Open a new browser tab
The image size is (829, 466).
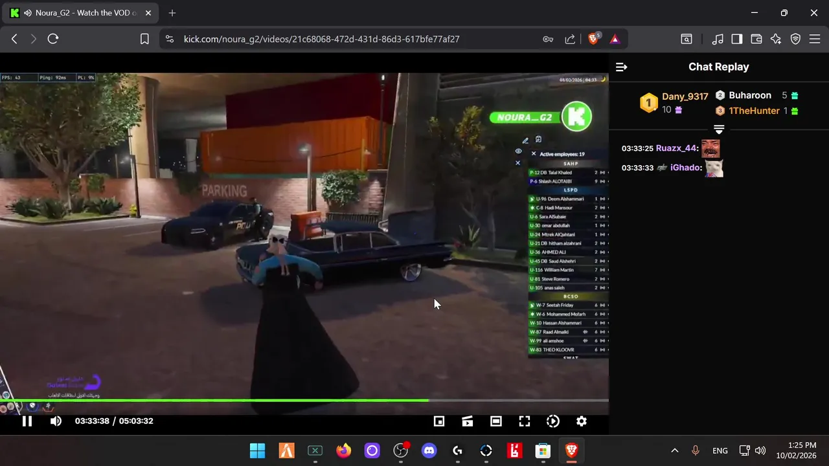172,13
